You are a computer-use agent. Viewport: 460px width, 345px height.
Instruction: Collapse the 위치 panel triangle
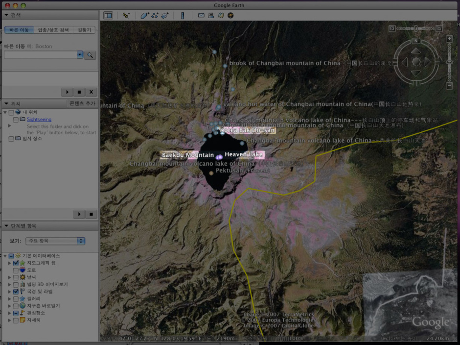pyautogui.click(x=6, y=104)
